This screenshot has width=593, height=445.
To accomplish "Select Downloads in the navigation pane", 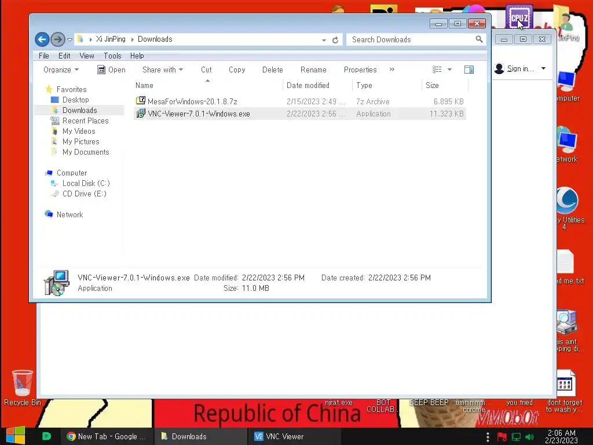I will click(x=79, y=110).
